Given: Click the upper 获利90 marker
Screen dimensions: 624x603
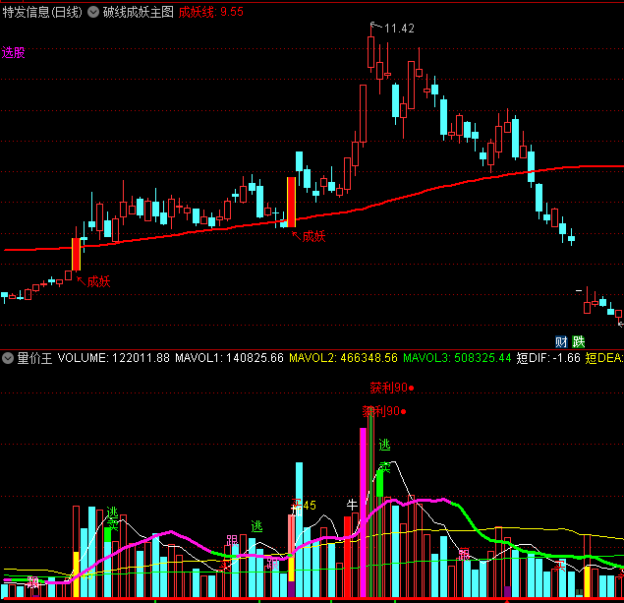Looking at the screenshot, I should coord(392,388).
